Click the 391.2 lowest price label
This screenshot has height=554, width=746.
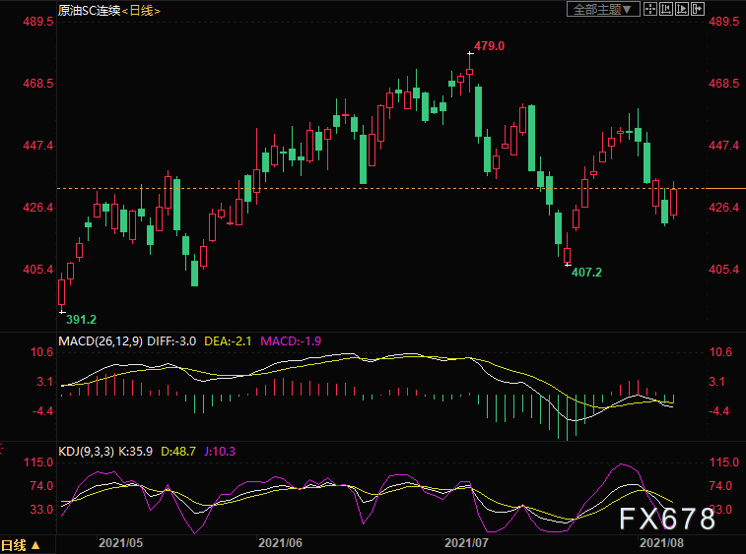point(81,320)
